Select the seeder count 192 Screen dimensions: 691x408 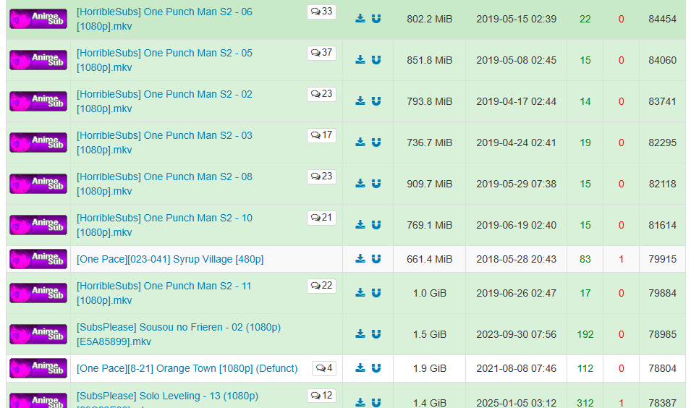click(x=585, y=334)
